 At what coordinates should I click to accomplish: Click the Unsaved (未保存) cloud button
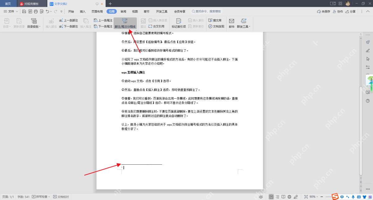coord(323,11)
